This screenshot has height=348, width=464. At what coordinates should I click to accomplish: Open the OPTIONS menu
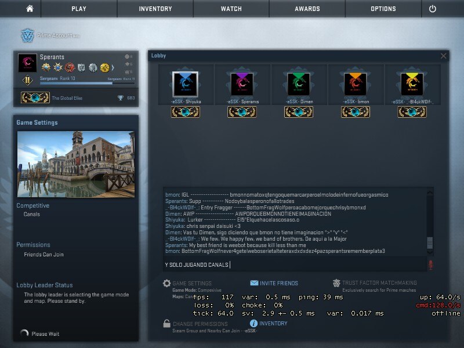383,9
